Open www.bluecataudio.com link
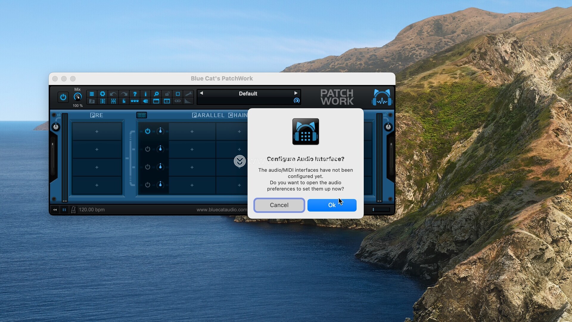Image resolution: width=572 pixels, height=322 pixels. 222,210
